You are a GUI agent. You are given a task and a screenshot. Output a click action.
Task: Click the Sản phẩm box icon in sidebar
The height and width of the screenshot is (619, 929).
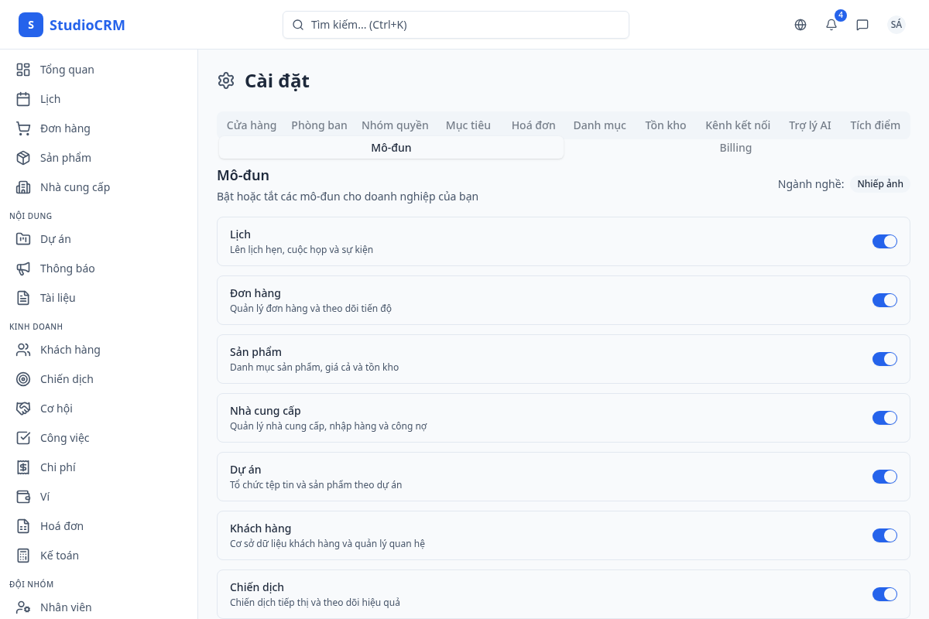pyautogui.click(x=23, y=158)
